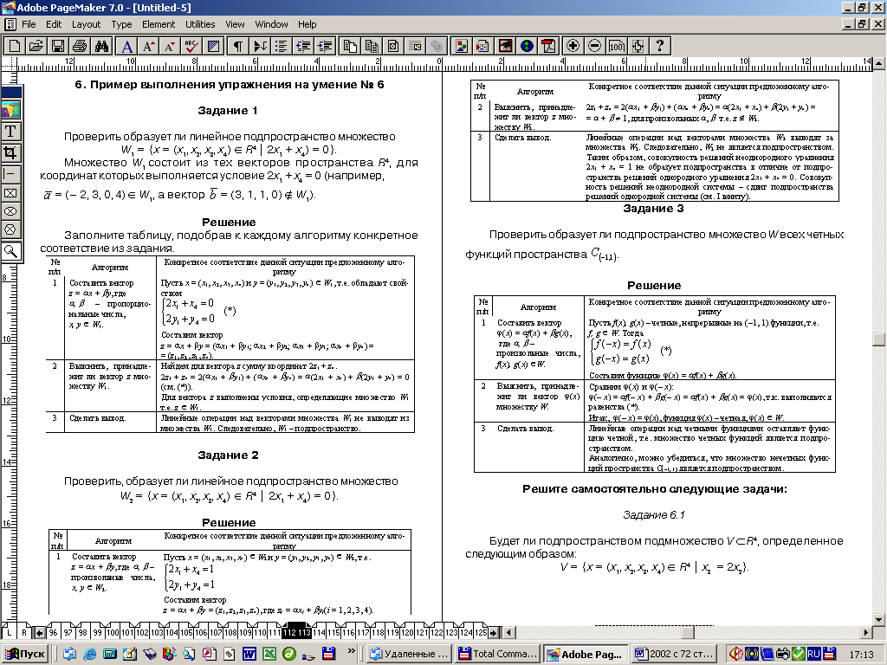The width and height of the screenshot is (887, 665).
Task: Switch to Total Commander taskbar button
Action: pyautogui.click(x=498, y=654)
